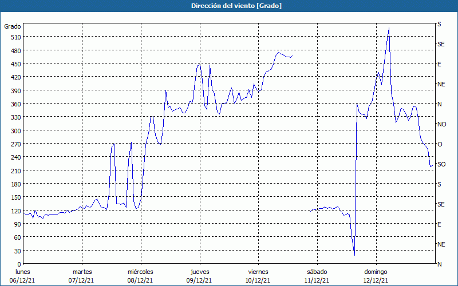Click the 'domingo' day label
The image size is (458, 286).
376,272
